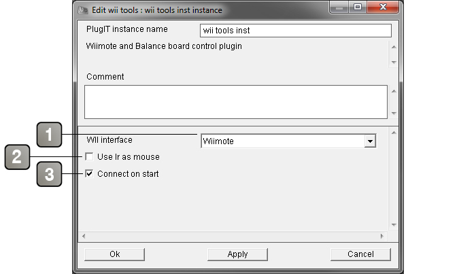Click the Wii interface label

click(x=109, y=140)
